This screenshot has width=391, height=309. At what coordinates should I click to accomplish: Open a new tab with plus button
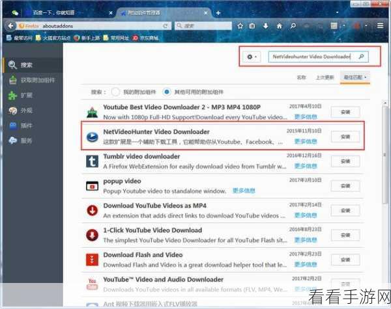tap(218, 13)
